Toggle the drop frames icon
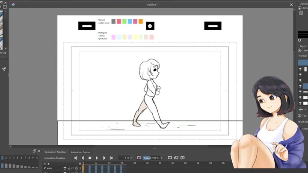The width and height of the screenshot is (308, 173). point(139,158)
